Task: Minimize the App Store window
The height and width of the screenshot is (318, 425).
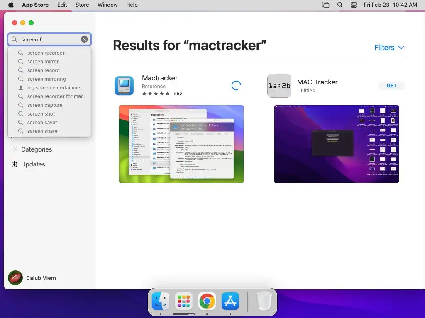Action: (23, 23)
